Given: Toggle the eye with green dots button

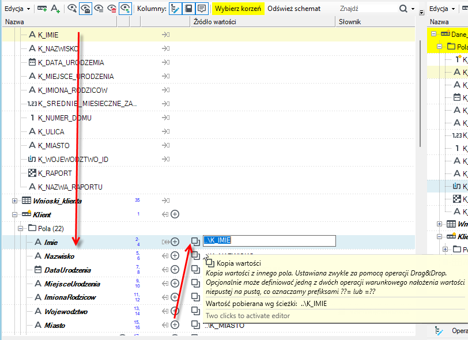Looking at the screenshot, I should point(125,9).
